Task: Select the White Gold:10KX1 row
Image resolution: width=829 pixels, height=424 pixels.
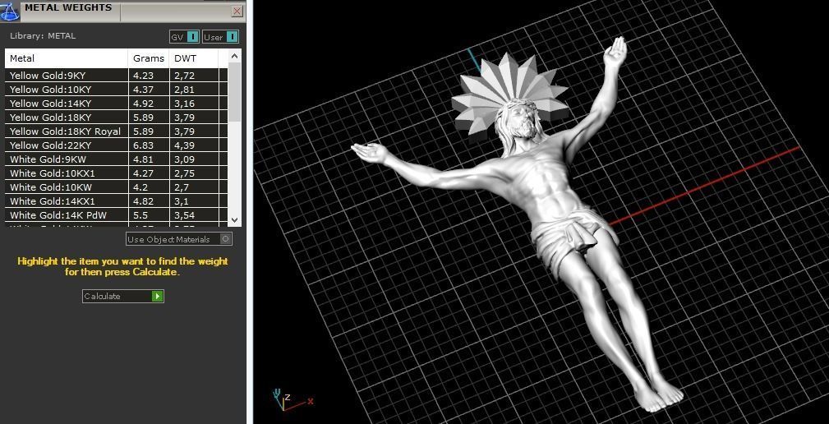Action: pos(117,173)
